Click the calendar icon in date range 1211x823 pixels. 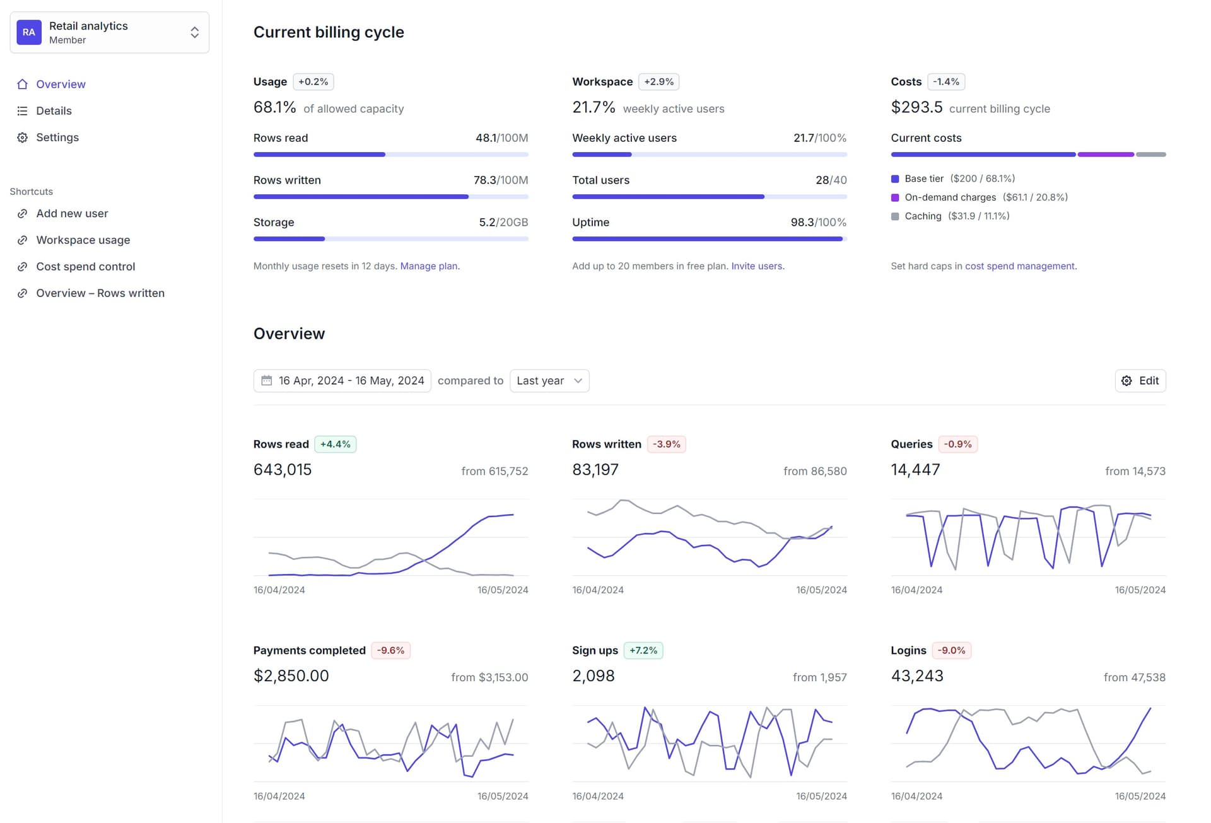point(267,381)
